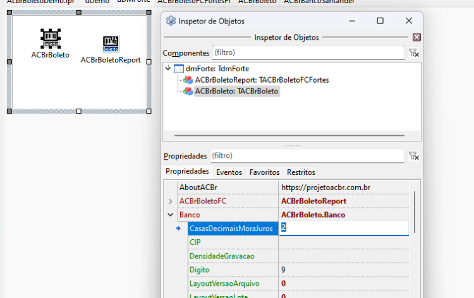This screenshot has width=474, height=298.
Task: Select the ACBrBoletoReport component icon
Action: pos(111,44)
